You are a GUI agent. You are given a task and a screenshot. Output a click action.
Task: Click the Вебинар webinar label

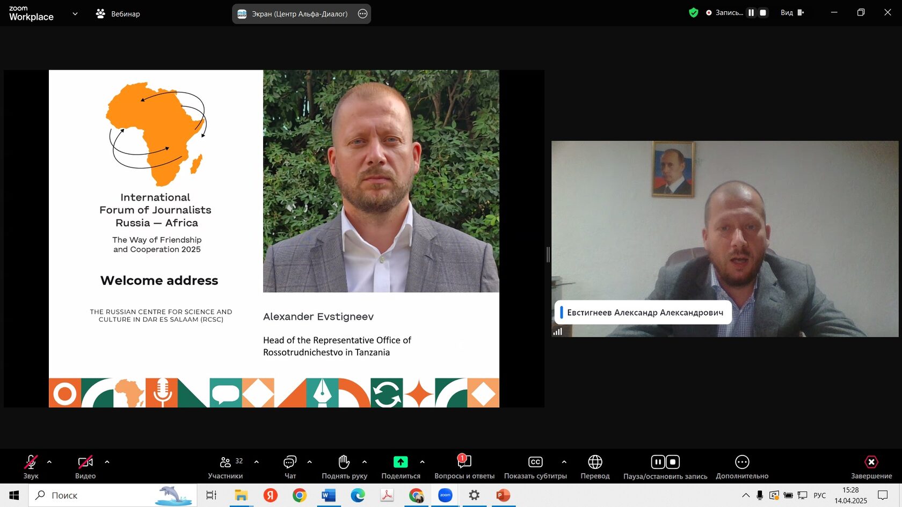[x=126, y=14]
